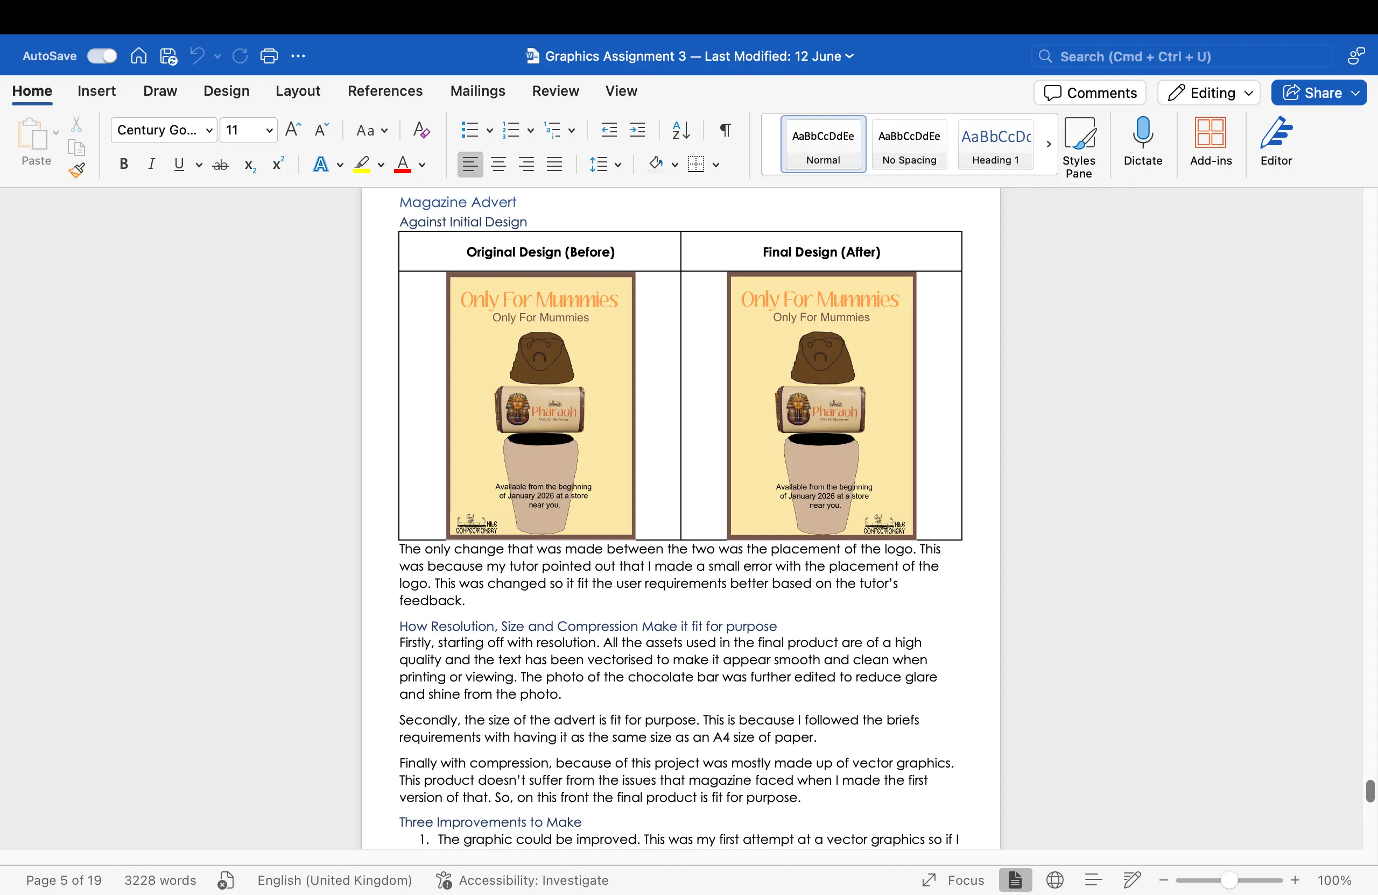Open the Styles Pane
Screen dimensions: 1378x895
[1079, 145]
